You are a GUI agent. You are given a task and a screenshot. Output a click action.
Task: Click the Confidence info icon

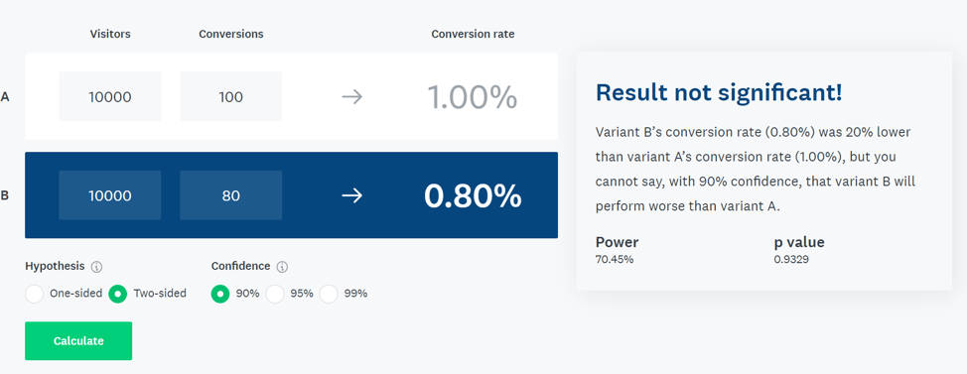(282, 267)
